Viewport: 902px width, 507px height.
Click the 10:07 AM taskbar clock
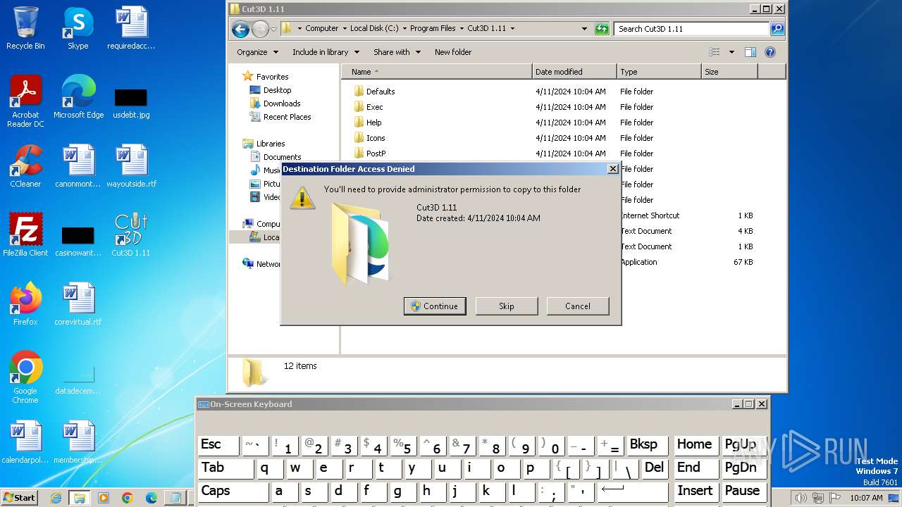(866, 498)
